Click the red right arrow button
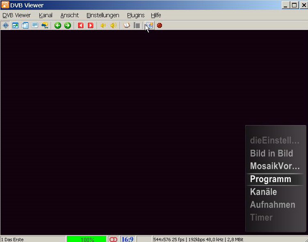Viewport: 308px width, 242px height. (x=91, y=25)
